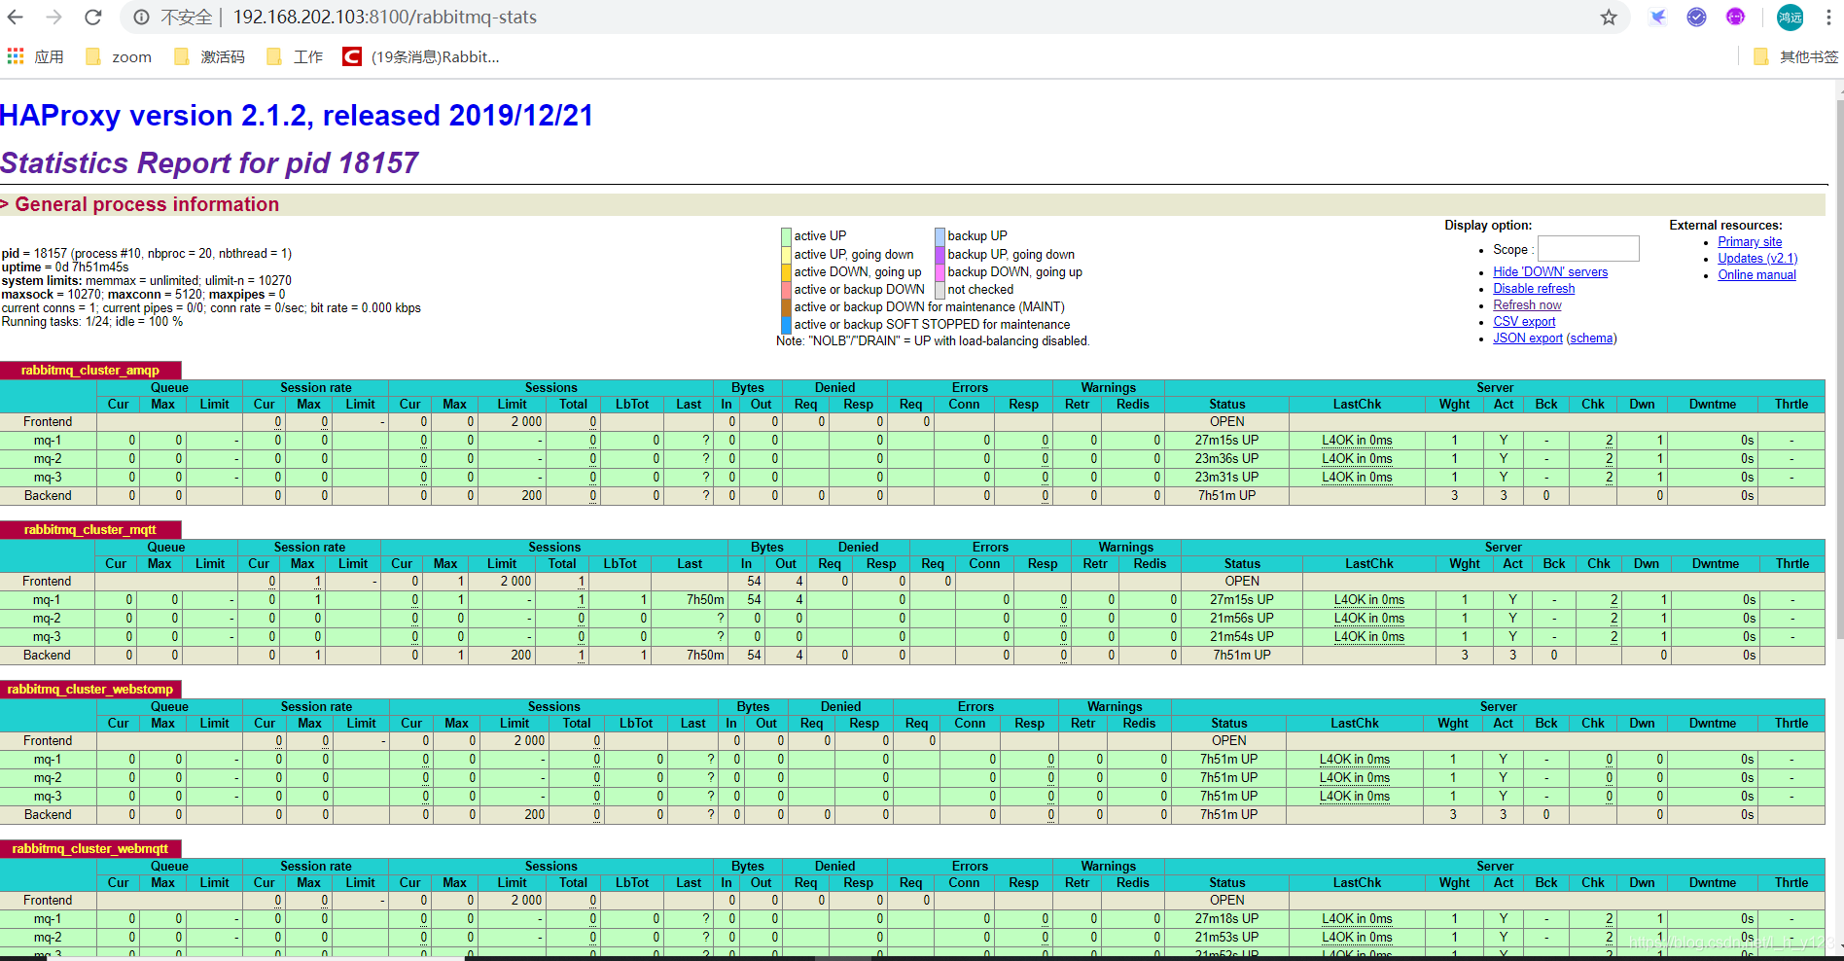
Task: Click the active UP, going down legend swatch
Action: point(786,255)
